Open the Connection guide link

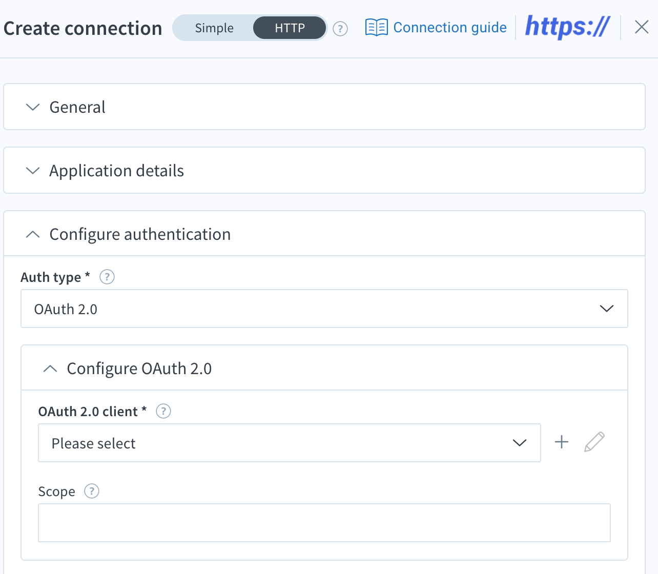[x=436, y=27]
